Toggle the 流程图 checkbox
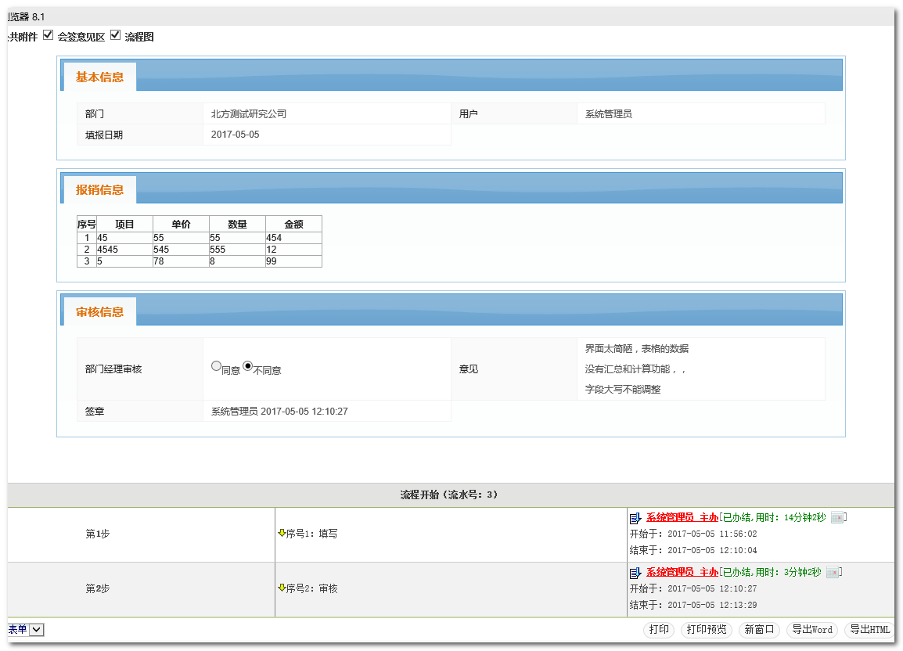Viewport: 903px width, 651px height. (x=116, y=35)
